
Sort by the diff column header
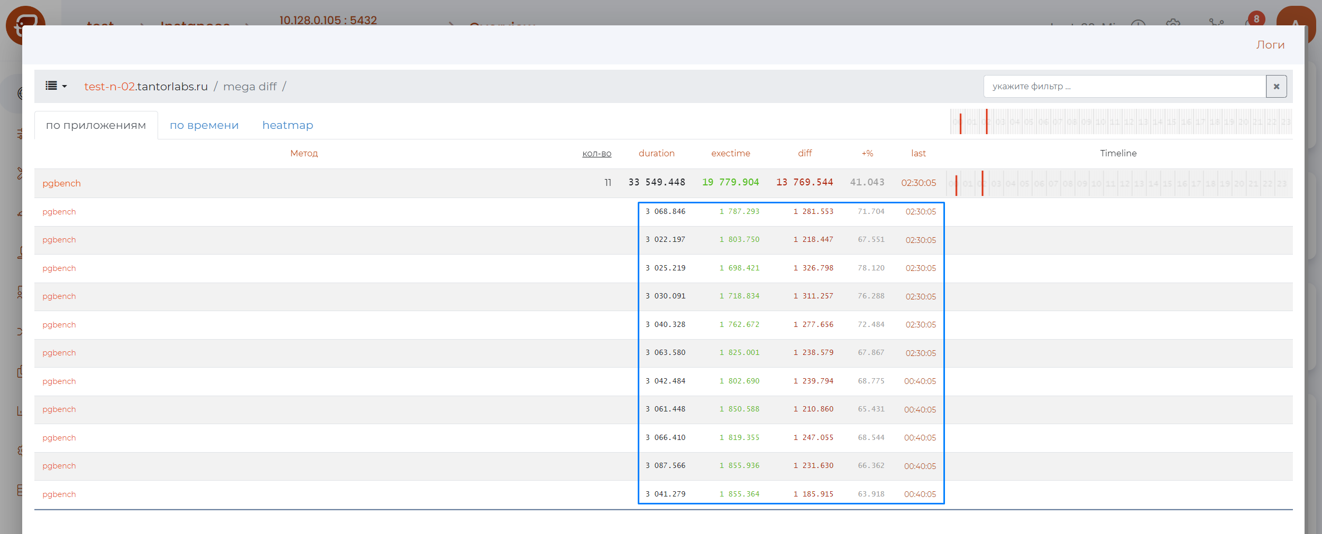(804, 154)
